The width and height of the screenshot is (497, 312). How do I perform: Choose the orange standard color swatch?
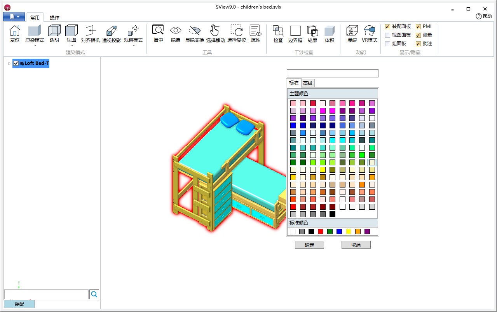tap(358, 231)
